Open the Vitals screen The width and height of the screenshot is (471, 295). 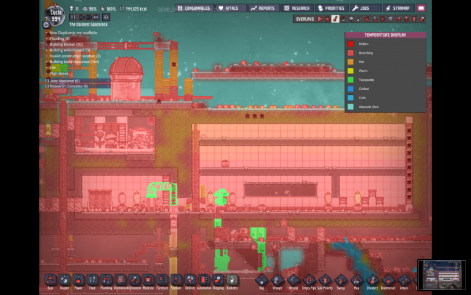232,8
